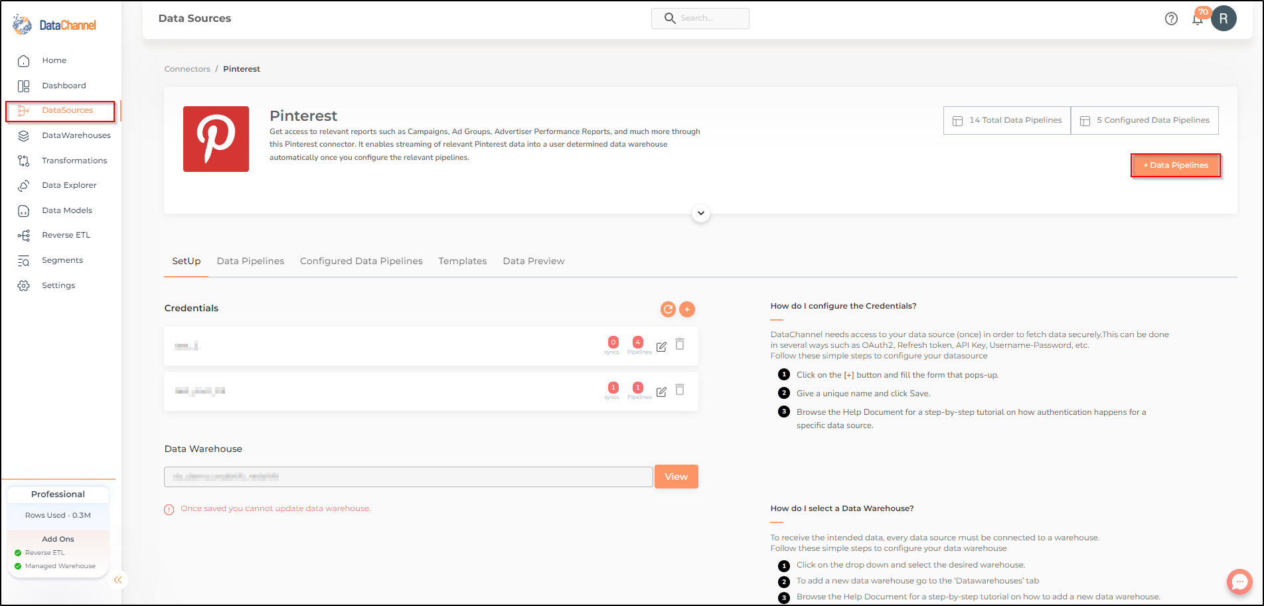The width and height of the screenshot is (1264, 606).
Task: Click the DataChannel logo
Action: tap(54, 25)
